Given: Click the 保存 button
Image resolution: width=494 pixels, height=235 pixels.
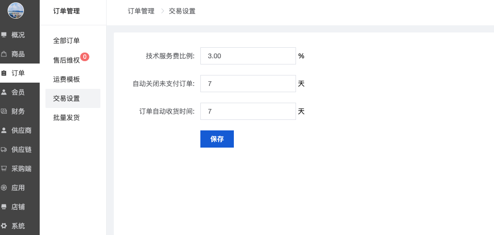Looking at the screenshot, I should point(217,139).
